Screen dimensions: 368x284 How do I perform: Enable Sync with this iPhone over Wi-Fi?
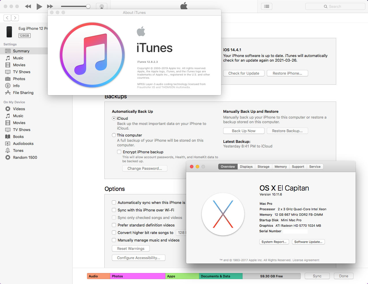(114, 210)
